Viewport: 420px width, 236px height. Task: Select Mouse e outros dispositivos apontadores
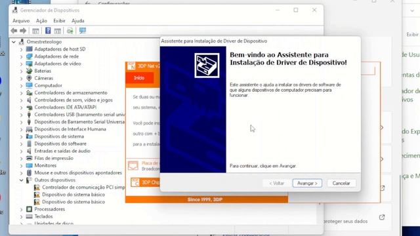click(78, 173)
